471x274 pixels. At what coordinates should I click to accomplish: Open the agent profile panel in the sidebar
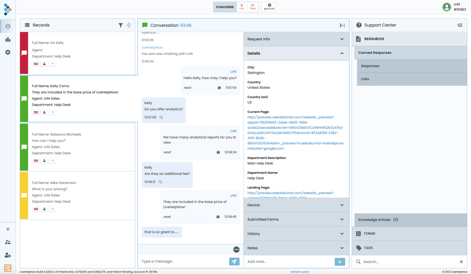click(8, 26)
